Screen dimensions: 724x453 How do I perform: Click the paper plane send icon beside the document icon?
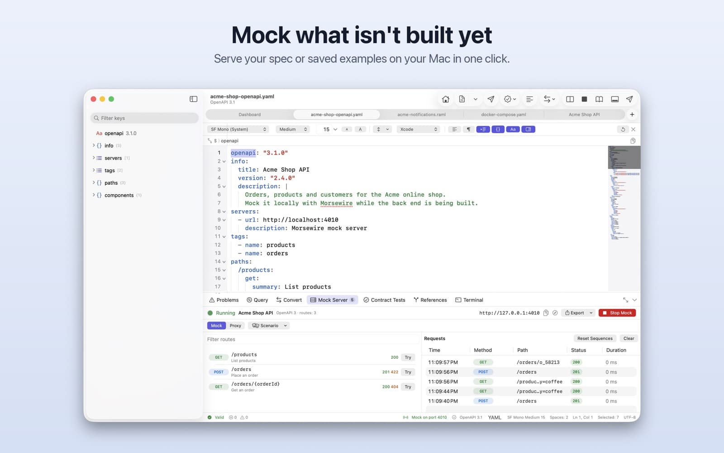491,99
